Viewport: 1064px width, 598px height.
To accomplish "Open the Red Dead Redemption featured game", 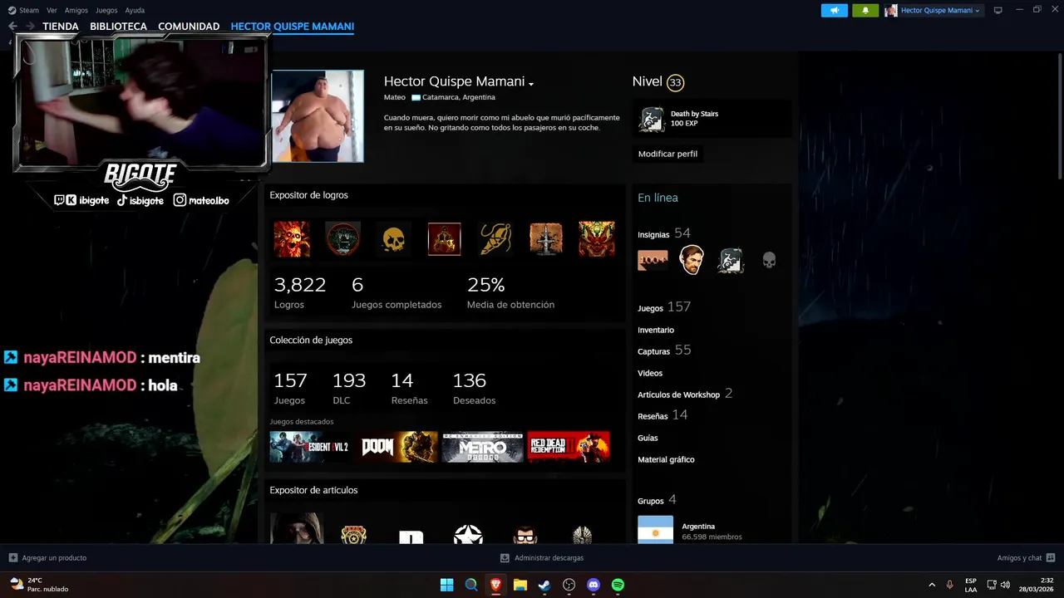I will point(569,447).
